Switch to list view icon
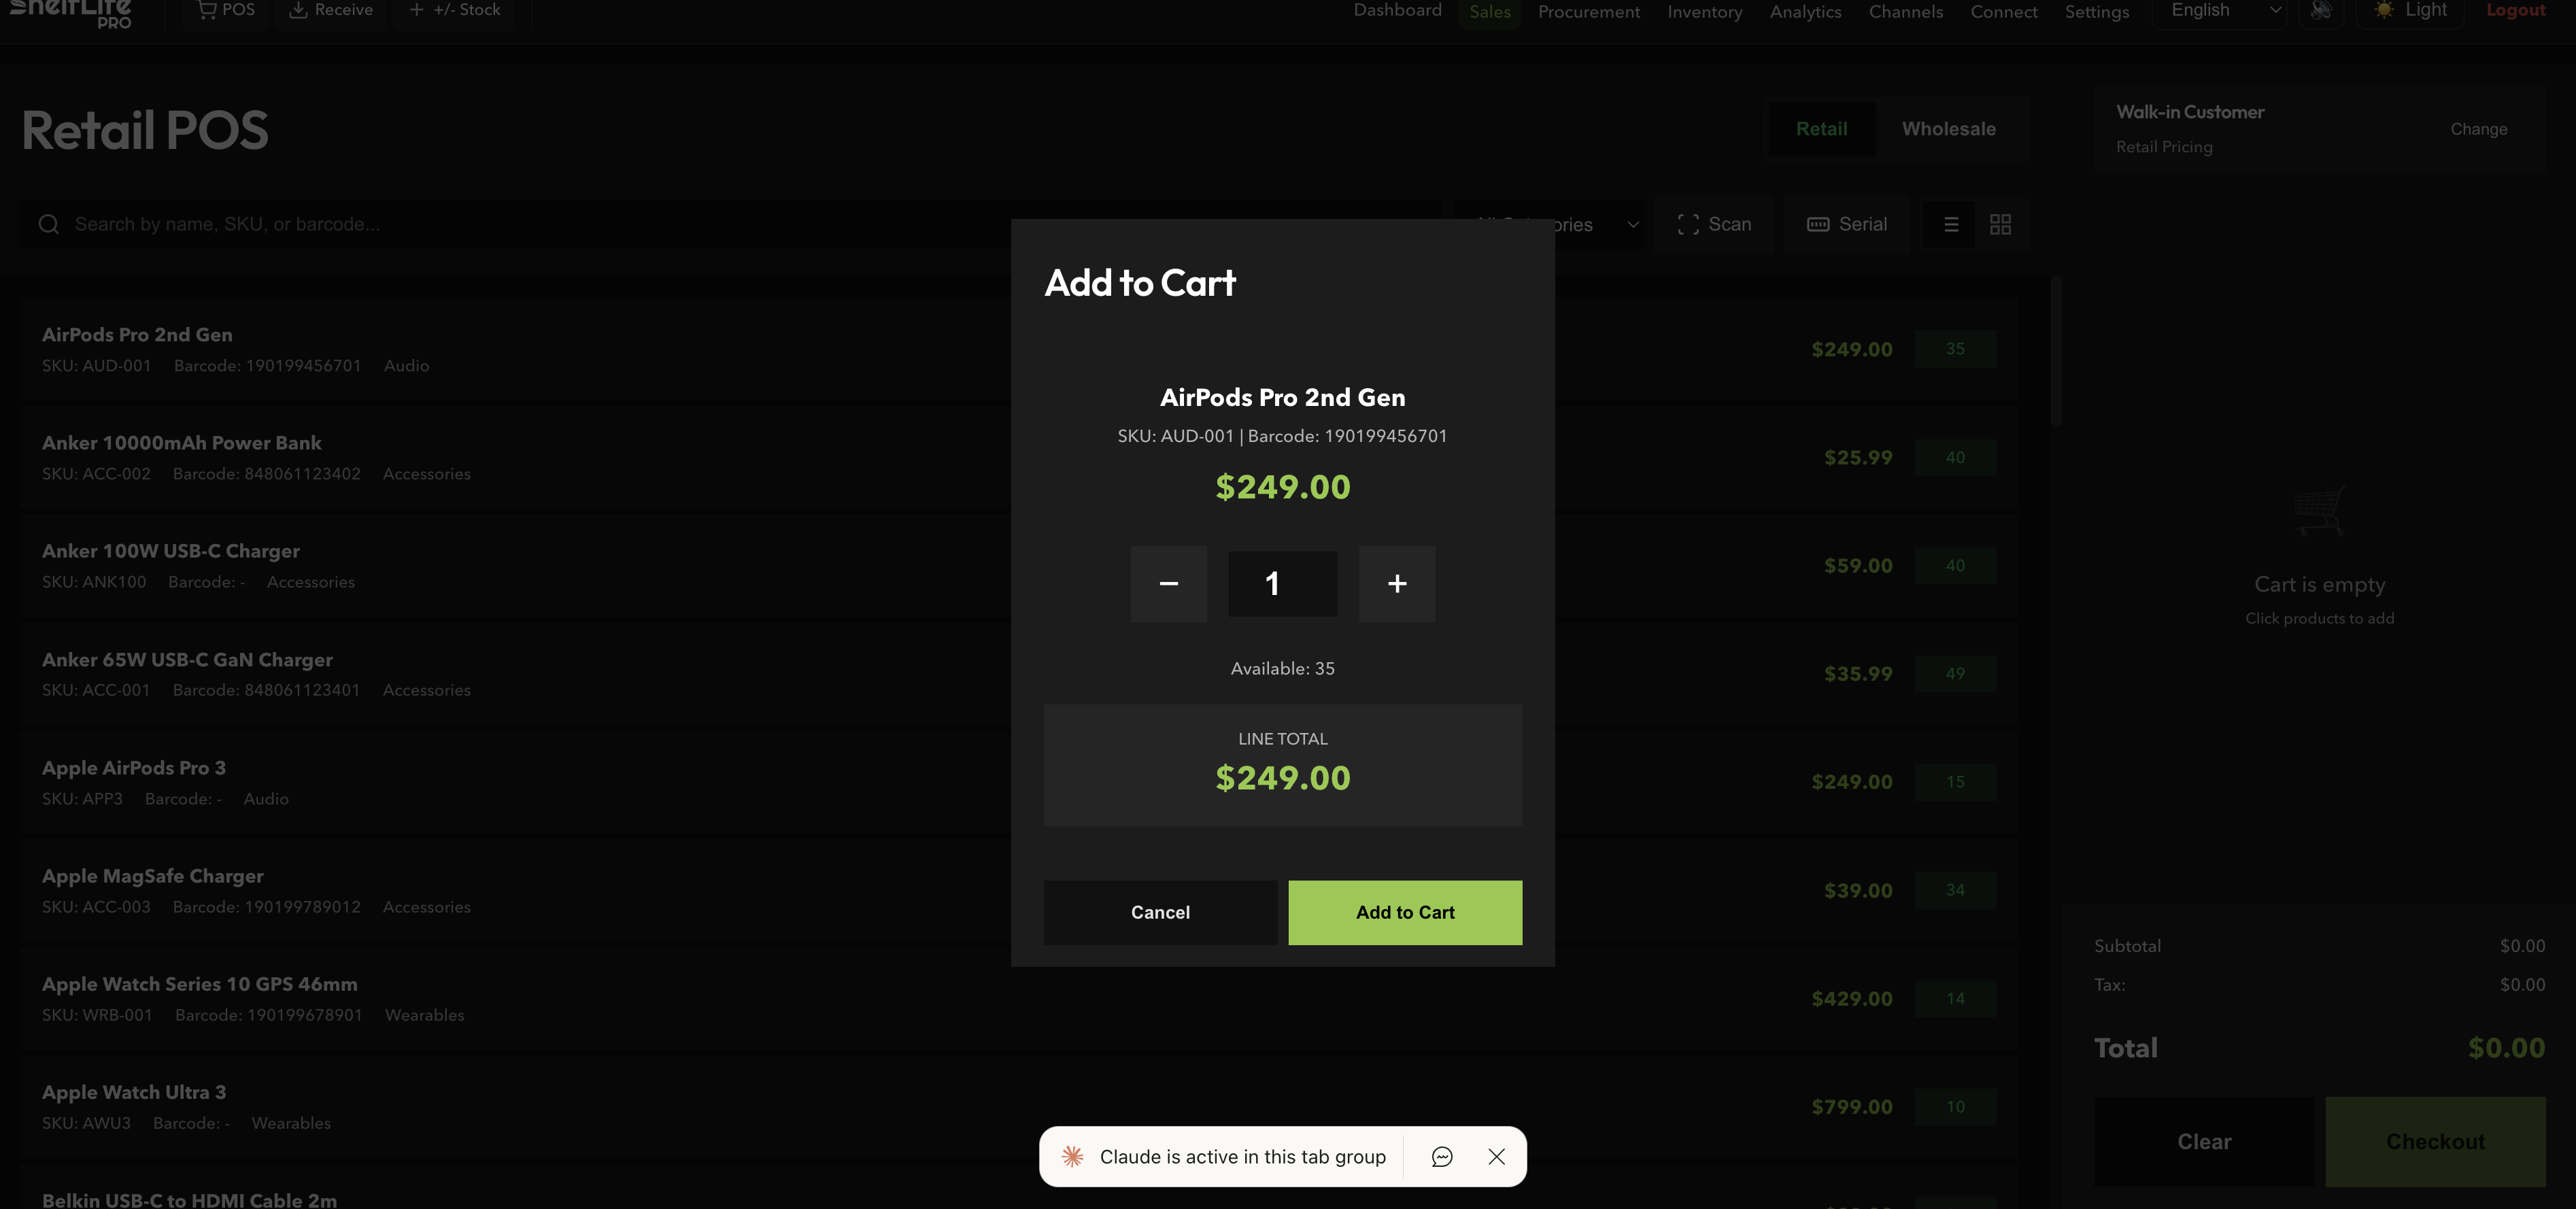The image size is (2576, 1209). pyautogui.click(x=1950, y=224)
